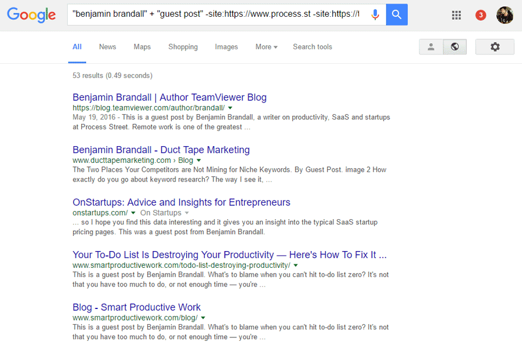The image size is (522, 349).
Task: Expand gray arrow next to On Startups
Action: tap(187, 213)
